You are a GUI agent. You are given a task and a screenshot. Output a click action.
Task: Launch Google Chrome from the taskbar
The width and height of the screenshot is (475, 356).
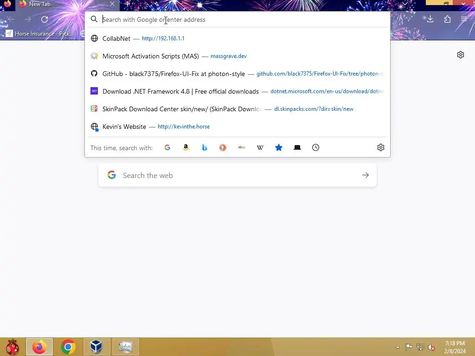click(68, 347)
